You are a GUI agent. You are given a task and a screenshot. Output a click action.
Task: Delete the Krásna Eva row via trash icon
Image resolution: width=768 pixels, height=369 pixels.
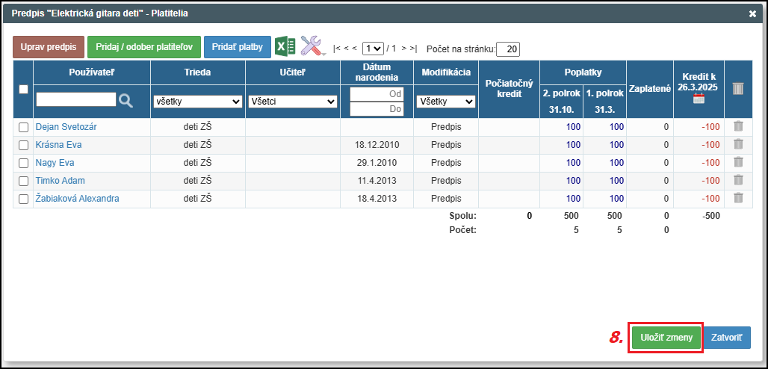pos(739,145)
